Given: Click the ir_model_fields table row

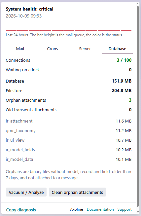Looking at the screenshot, I should pyautogui.click(x=69, y=150).
